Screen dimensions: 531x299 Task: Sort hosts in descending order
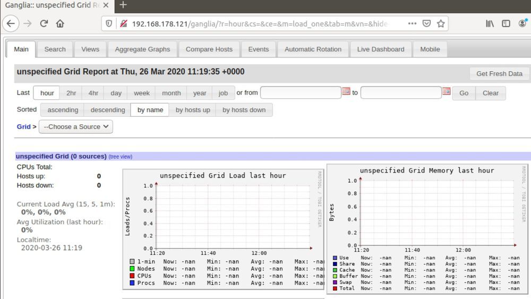tap(108, 110)
